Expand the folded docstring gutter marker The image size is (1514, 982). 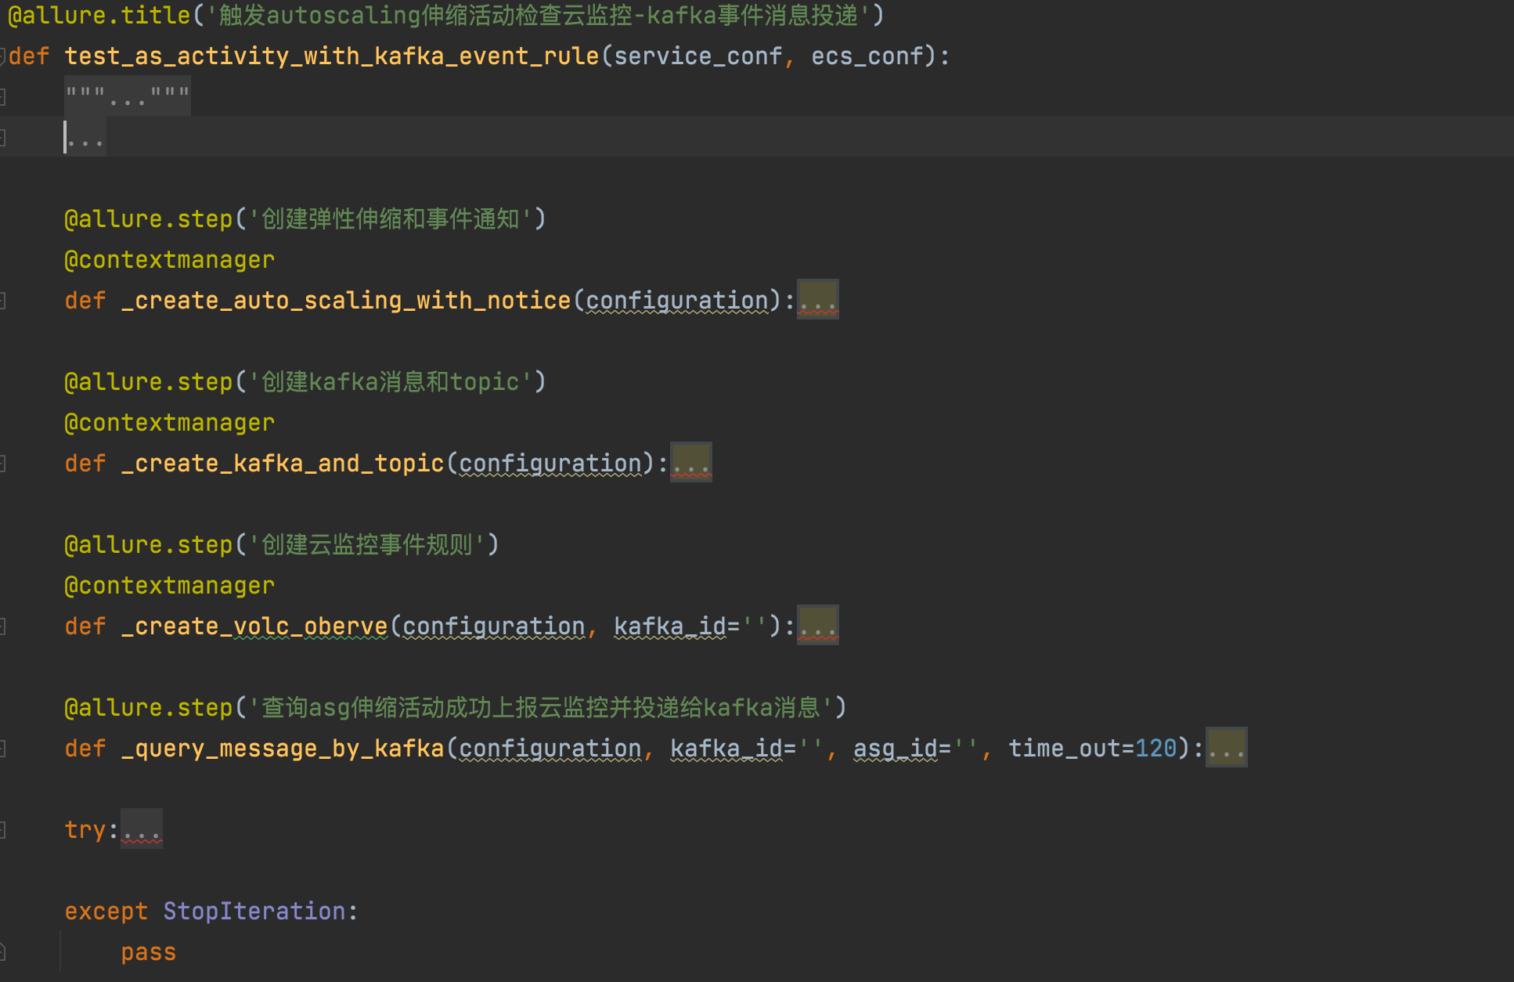tap(3, 97)
